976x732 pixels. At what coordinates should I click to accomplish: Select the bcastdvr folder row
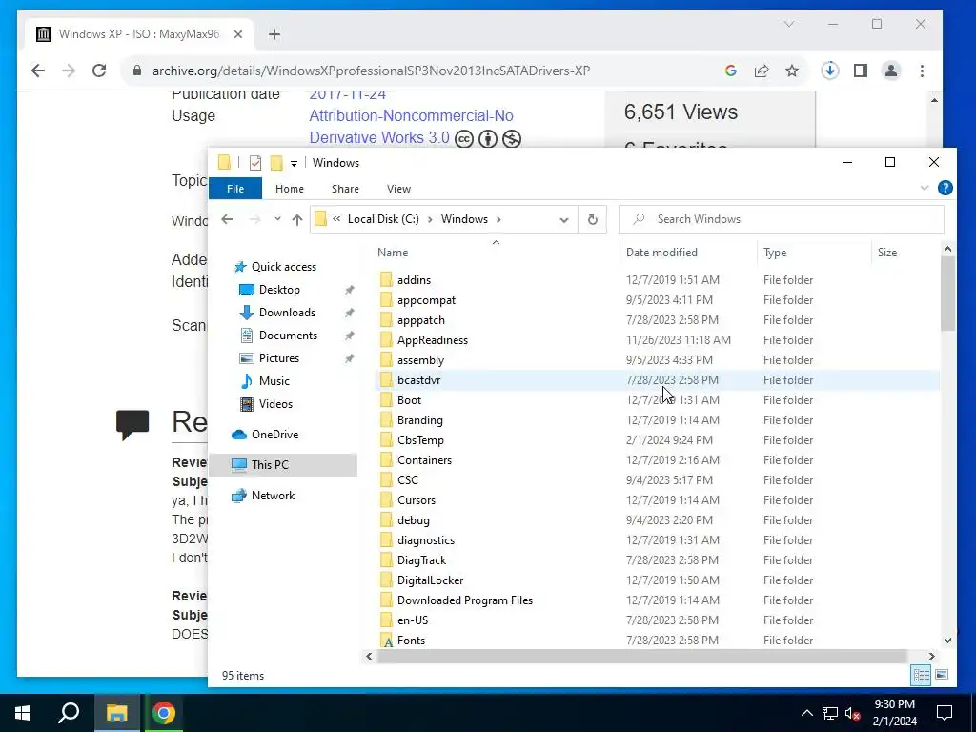click(x=657, y=379)
